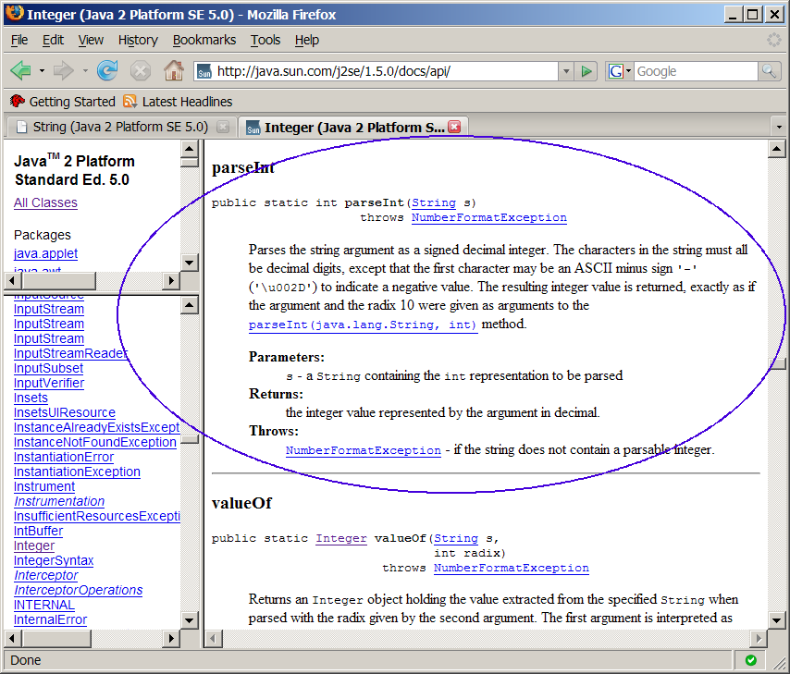Click the search magnifier icon
Viewport: 790px width, 674px height.
tap(769, 71)
